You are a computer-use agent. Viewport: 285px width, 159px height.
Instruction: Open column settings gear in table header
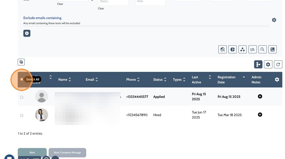pos(277,79)
